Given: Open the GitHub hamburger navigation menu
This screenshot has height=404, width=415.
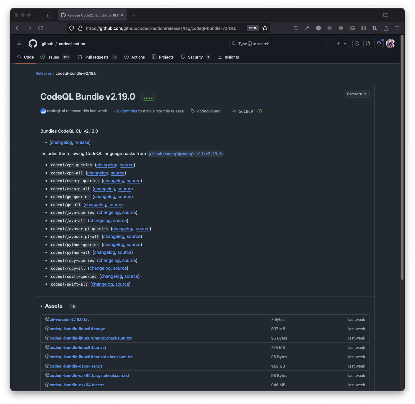Looking at the screenshot, I should click(x=19, y=44).
